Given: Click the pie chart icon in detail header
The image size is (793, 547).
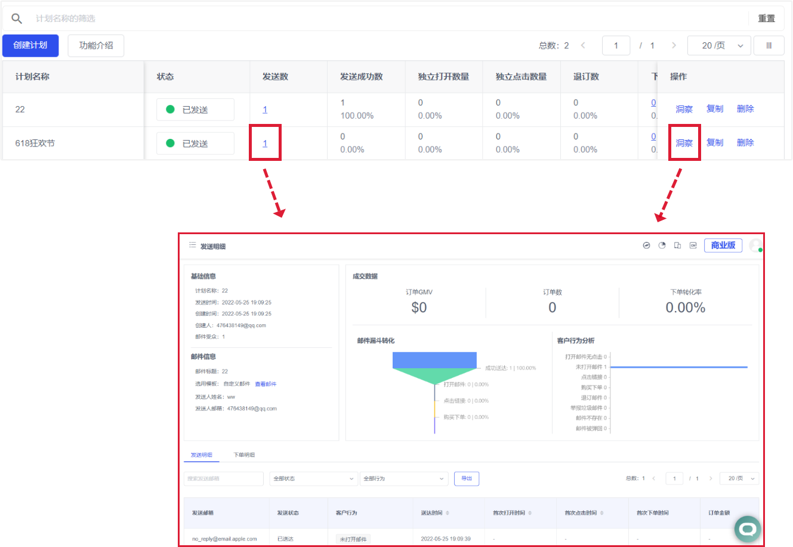Looking at the screenshot, I should pyautogui.click(x=662, y=245).
